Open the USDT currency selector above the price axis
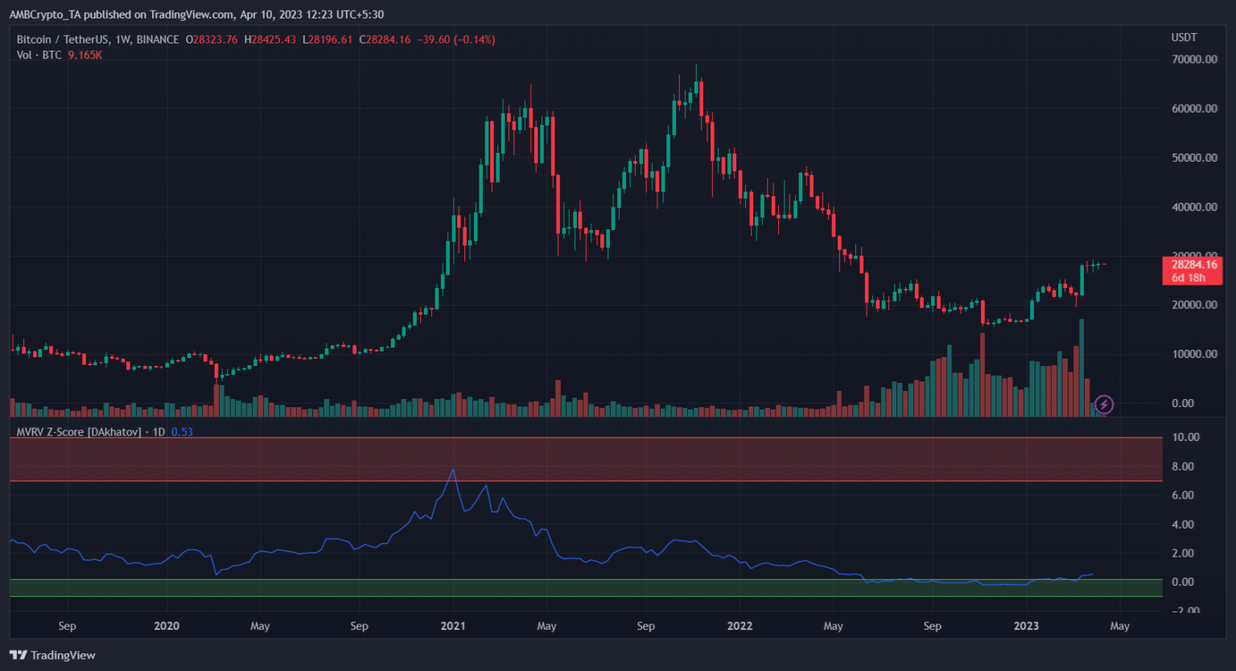The image size is (1236, 671). pos(1184,37)
